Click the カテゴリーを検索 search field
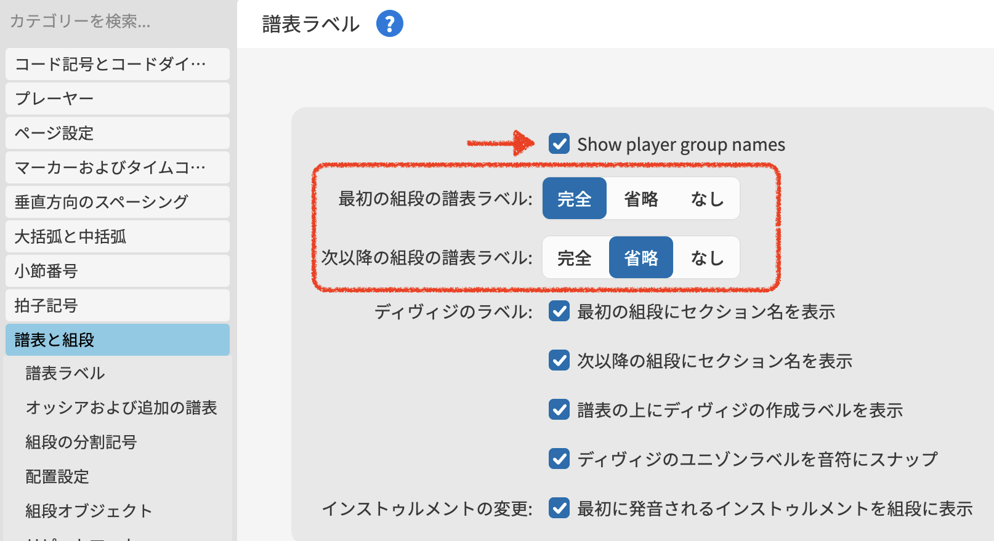The width and height of the screenshot is (994, 541). pyautogui.click(x=117, y=22)
